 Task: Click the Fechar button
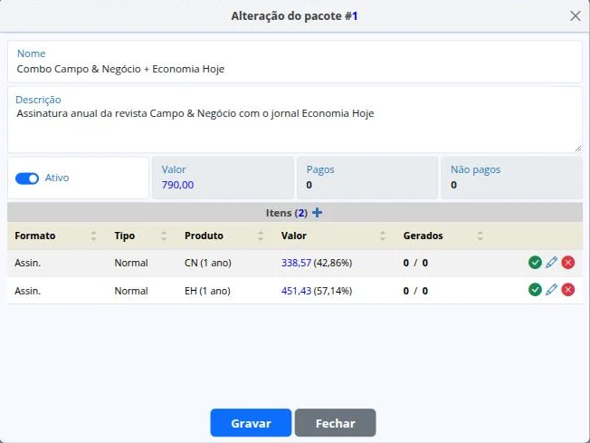(x=335, y=423)
